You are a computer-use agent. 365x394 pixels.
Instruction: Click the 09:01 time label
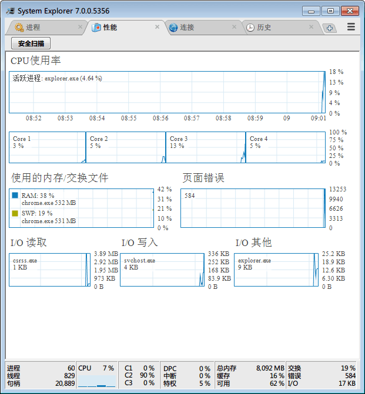[x=318, y=118]
